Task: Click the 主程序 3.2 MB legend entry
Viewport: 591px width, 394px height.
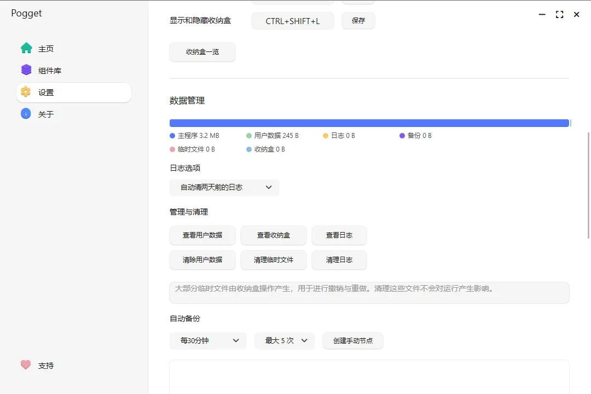Action: 194,136
